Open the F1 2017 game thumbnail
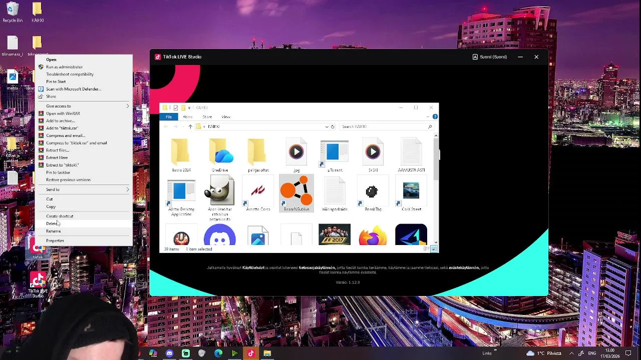 (335, 234)
